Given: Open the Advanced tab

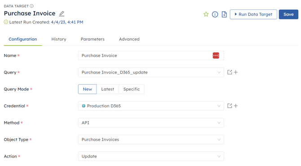Looking at the screenshot, I should point(129,39).
